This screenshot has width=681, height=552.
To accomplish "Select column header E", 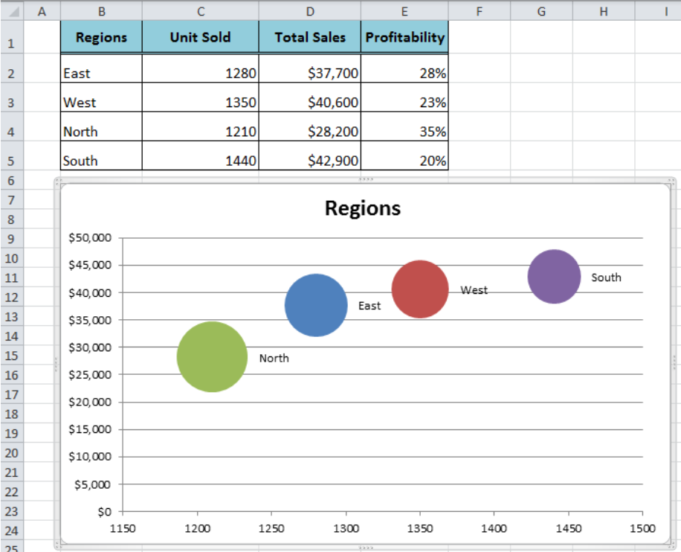I will click(x=404, y=10).
